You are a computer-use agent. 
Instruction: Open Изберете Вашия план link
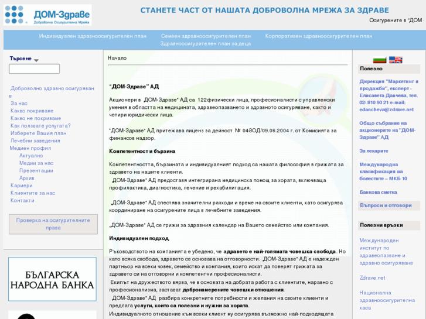coord(38,133)
